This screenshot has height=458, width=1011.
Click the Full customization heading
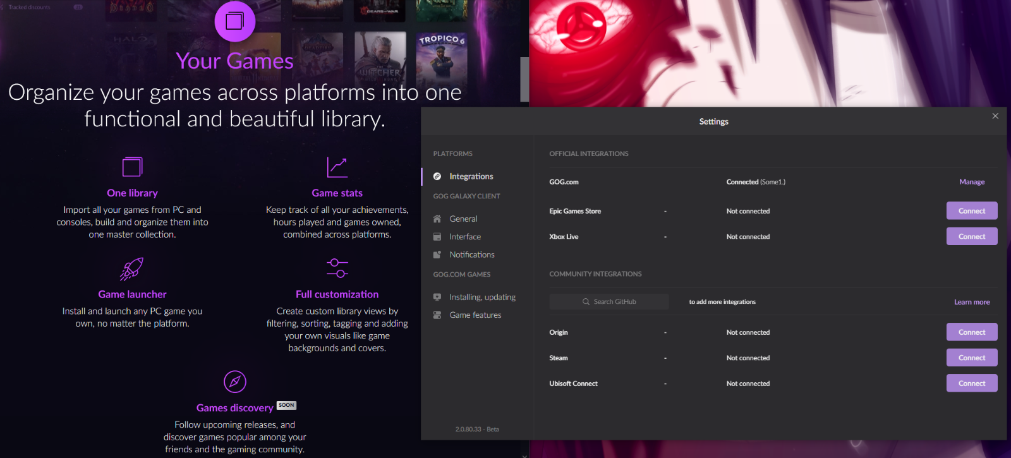(337, 294)
